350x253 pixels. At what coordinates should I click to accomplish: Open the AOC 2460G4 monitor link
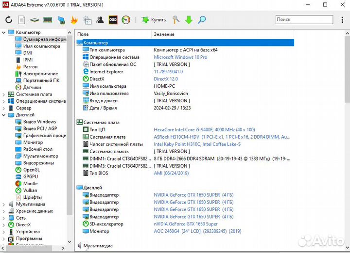click(197, 231)
